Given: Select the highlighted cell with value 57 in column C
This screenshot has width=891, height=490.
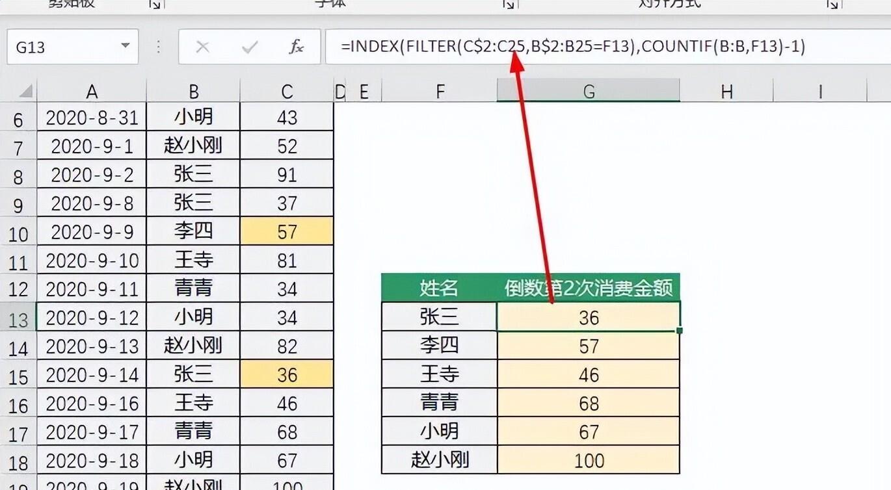Looking at the screenshot, I should point(287,232).
